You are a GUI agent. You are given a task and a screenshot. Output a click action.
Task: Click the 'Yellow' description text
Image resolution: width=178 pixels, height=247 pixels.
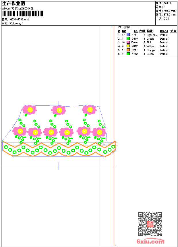tap(150, 46)
